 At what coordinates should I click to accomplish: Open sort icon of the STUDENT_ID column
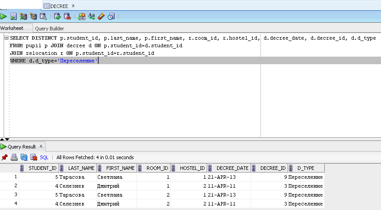[x=22, y=168]
